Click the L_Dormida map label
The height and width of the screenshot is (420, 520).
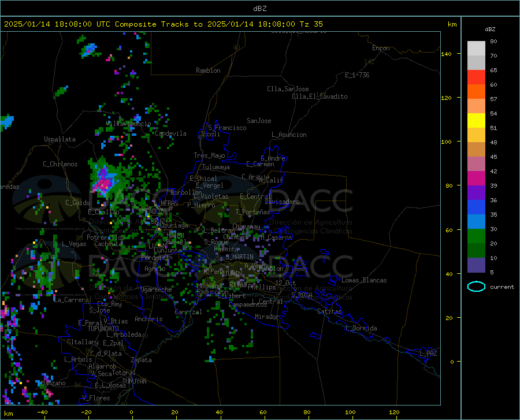(361, 328)
